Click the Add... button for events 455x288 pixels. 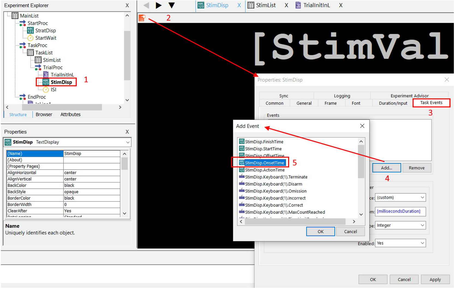[386, 168]
